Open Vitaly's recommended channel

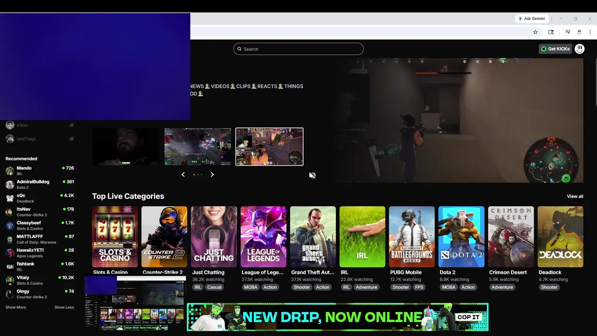(x=40, y=280)
